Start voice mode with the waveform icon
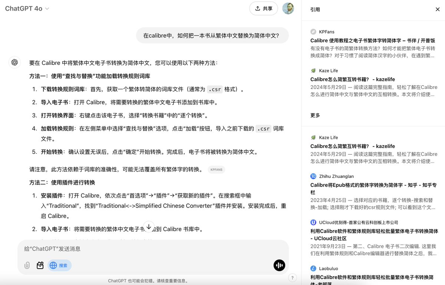 [279, 265]
